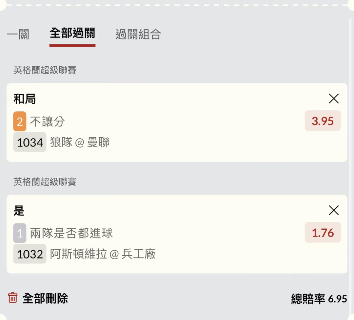354x320 pixels.
Task: Click the trash can icon
Action: (x=12, y=298)
